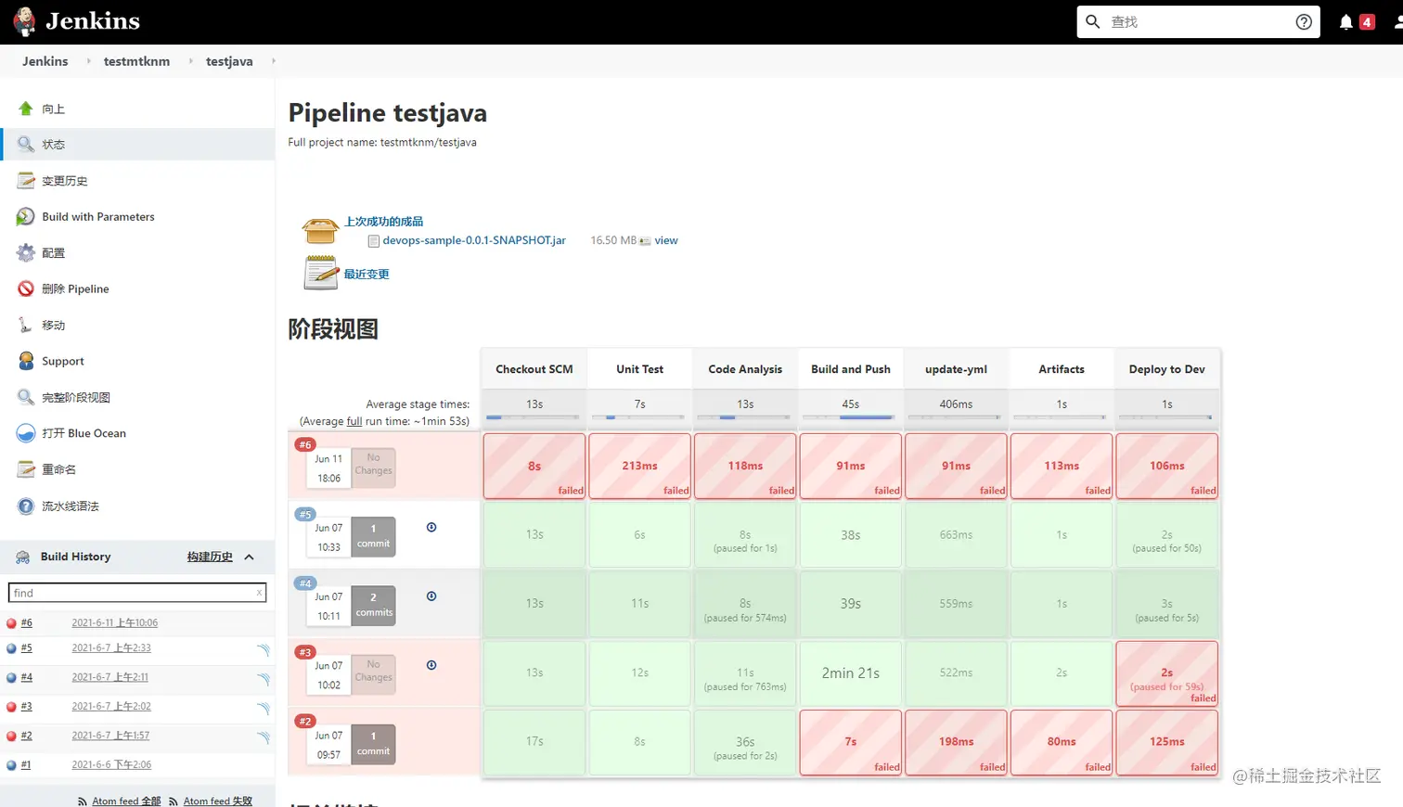Click the status magnifier icon in sidebar
This screenshot has height=807, width=1403.
[x=26, y=145]
